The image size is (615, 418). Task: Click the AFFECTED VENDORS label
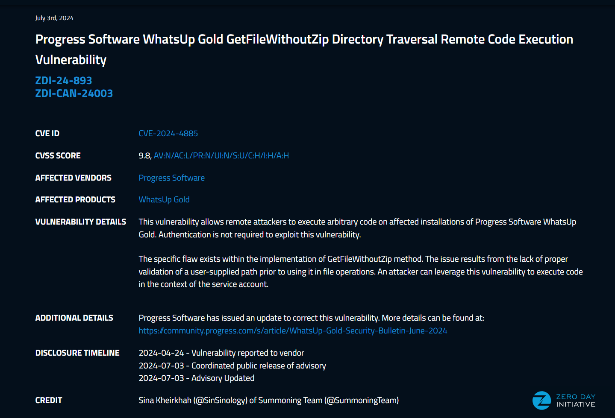[x=73, y=178]
